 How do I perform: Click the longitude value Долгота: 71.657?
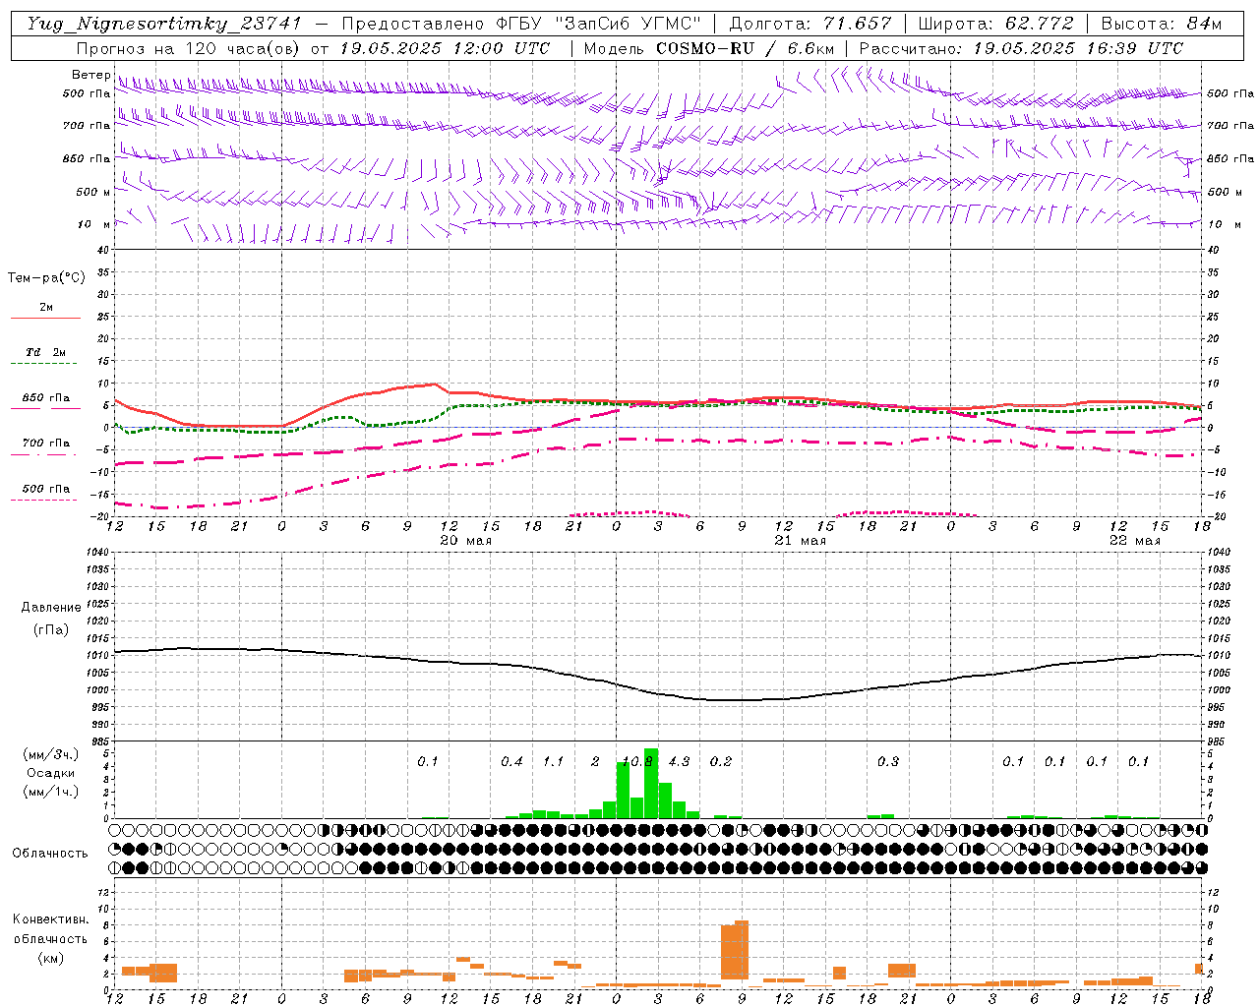tap(810, 24)
